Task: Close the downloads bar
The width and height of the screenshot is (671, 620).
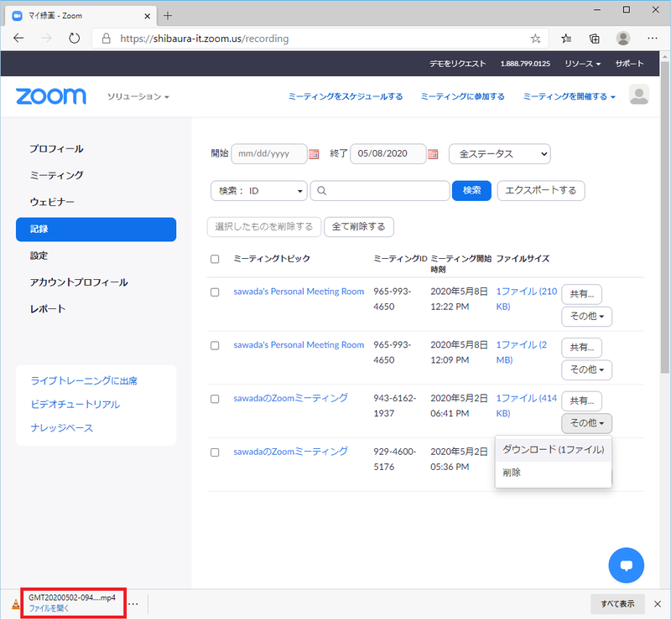Action: (658, 604)
